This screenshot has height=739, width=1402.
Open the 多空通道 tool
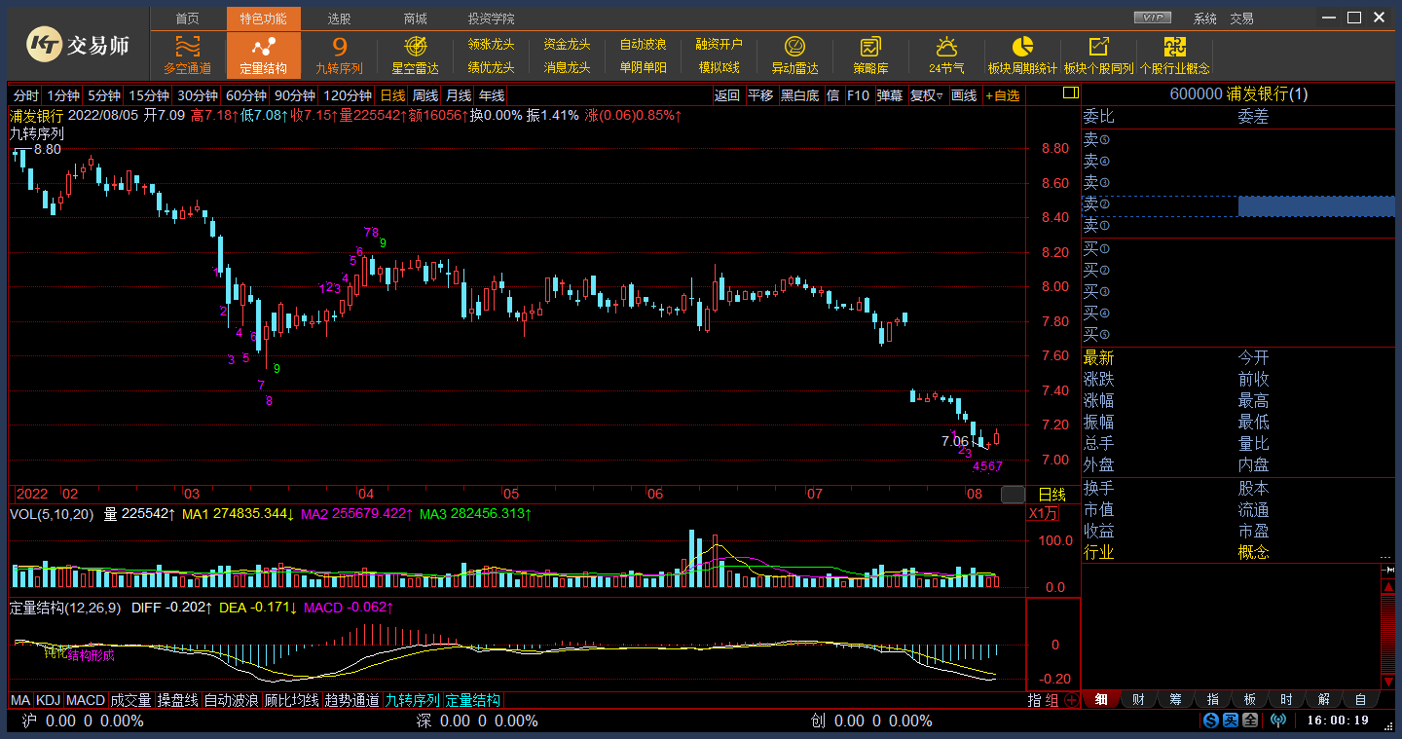187,55
